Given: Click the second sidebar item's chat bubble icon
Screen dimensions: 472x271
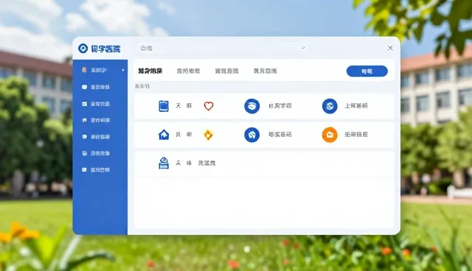Looking at the screenshot, I should [x=84, y=87].
